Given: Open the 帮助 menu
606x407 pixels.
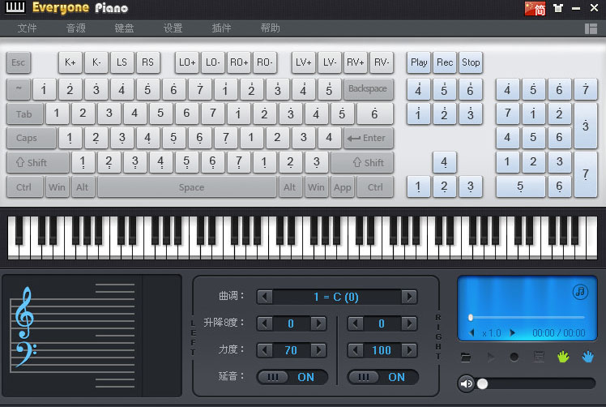Looking at the screenshot, I should [x=270, y=28].
